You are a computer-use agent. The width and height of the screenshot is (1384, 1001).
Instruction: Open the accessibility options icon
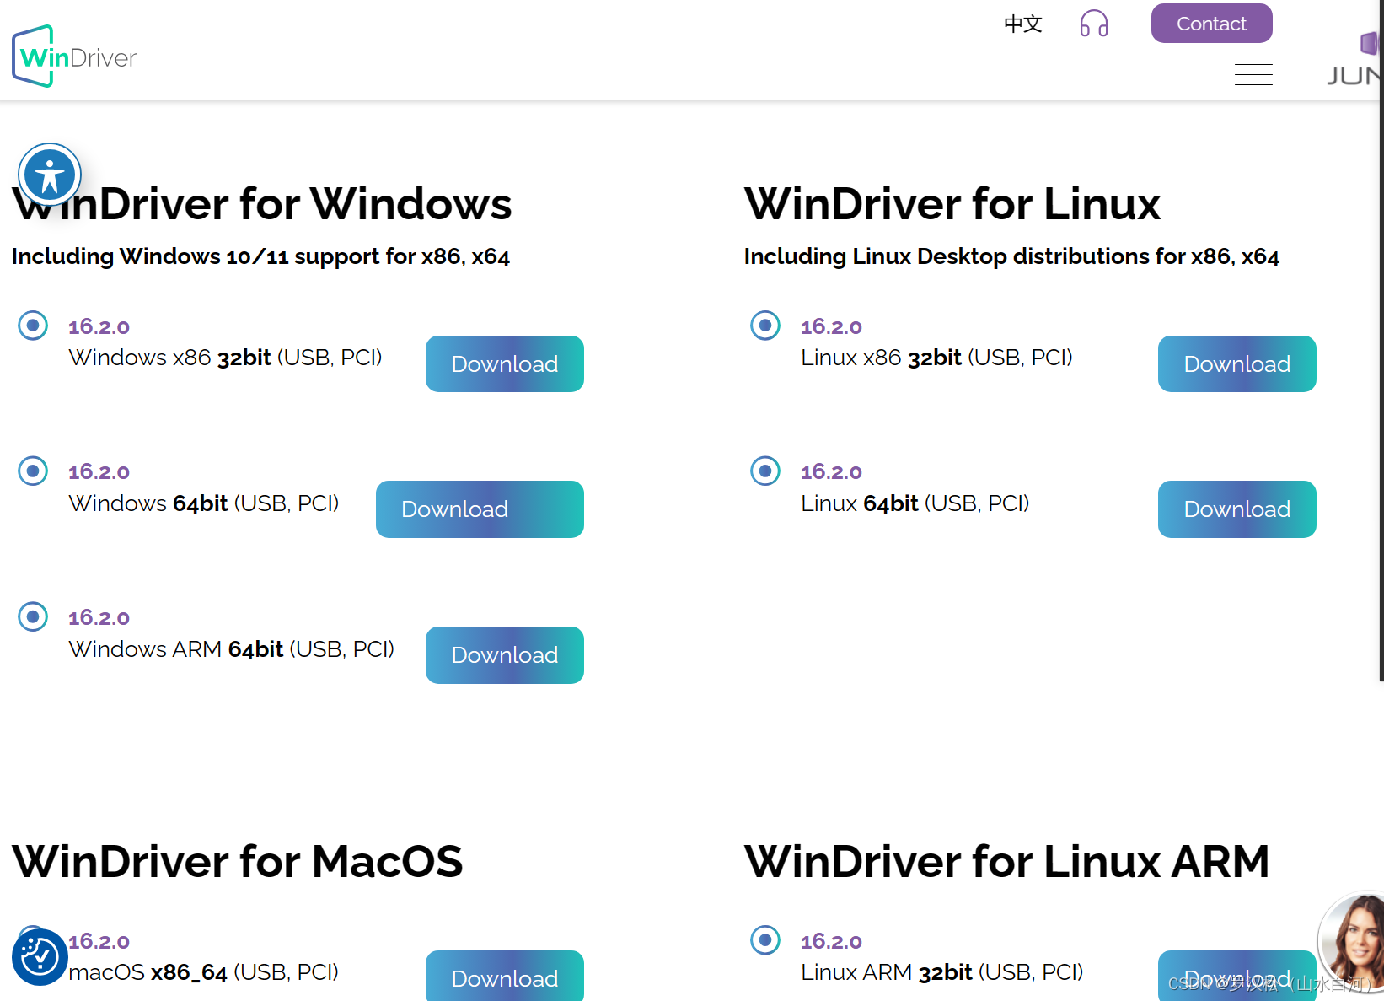[50, 175]
